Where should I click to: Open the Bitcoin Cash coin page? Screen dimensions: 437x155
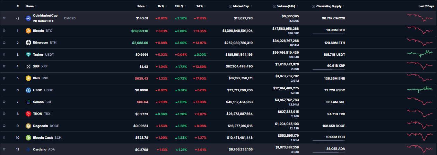(x=43, y=138)
